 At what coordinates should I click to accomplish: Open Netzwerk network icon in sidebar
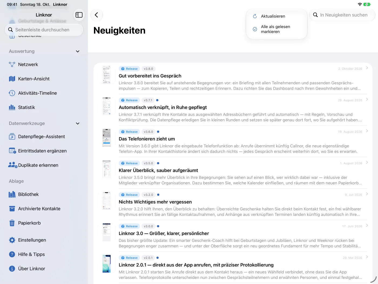(x=12, y=64)
